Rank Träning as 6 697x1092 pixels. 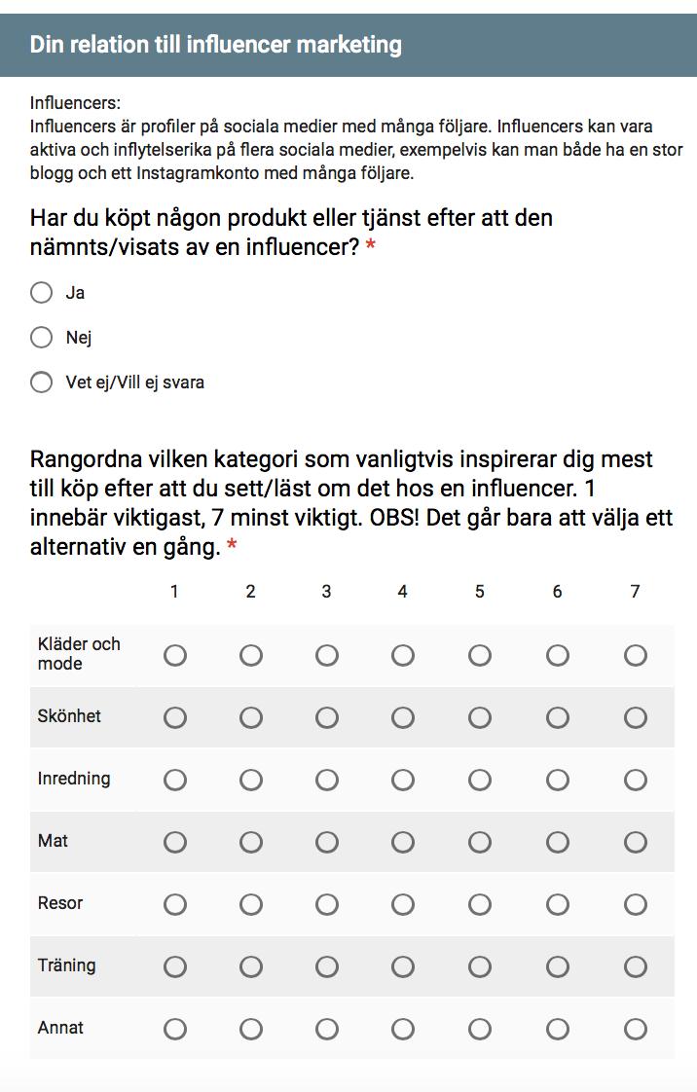click(557, 966)
